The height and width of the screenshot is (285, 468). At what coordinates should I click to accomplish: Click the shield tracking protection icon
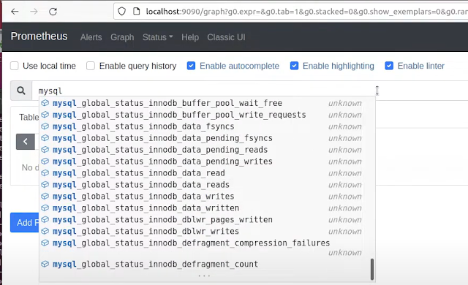[x=121, y=12]
